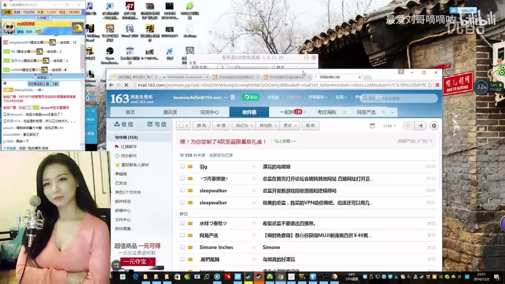Open the Open Broadcaster desktop shortcut
Screen dimensions: 505x284
(x=110, y=55)
